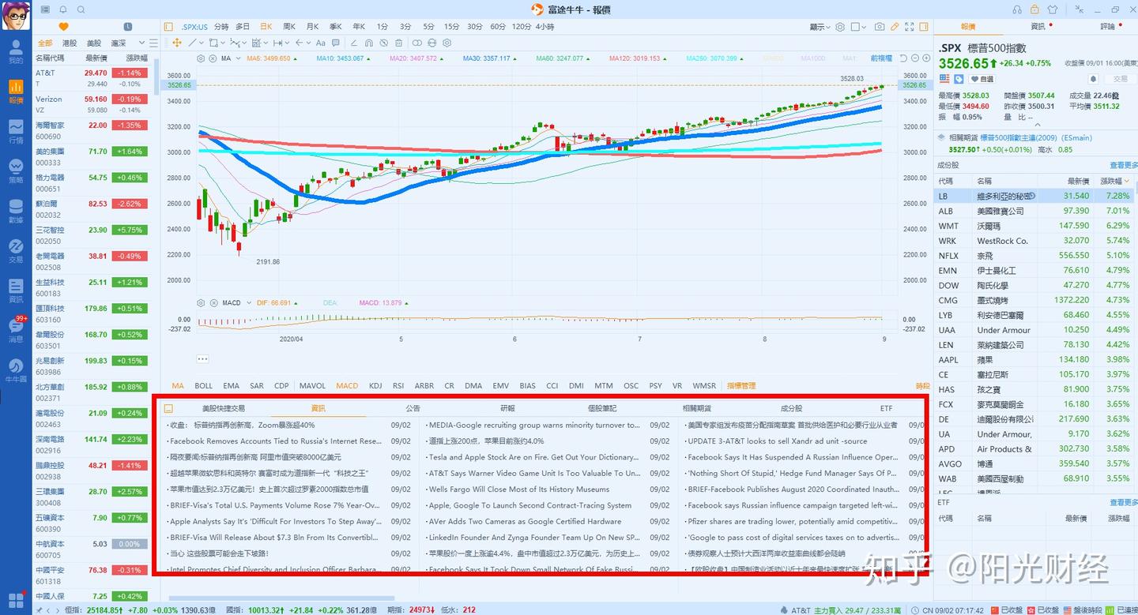Select the AT&T row in watchlist
Screen dimensions: 1138x615
[95, 78]
